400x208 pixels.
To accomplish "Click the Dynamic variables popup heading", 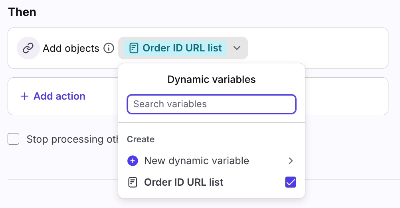I will pyautogui.click(x=211, y=79).
